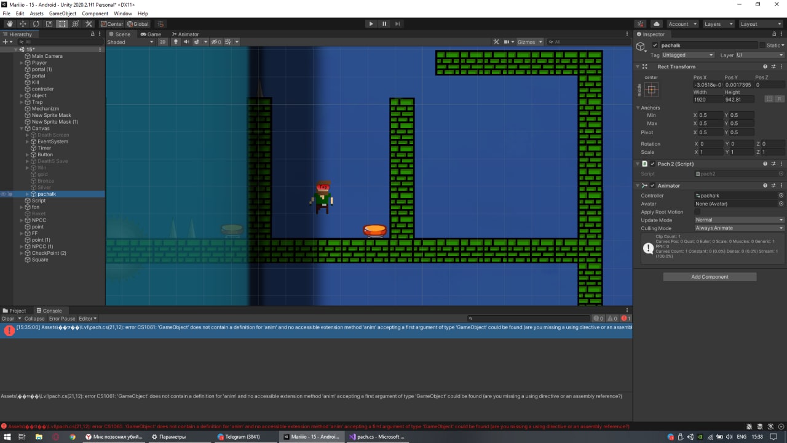Image resolution: width=787 pixels, height=443 pixels.
Task: Lock the Inspector panel
Action: coord(774,34)
